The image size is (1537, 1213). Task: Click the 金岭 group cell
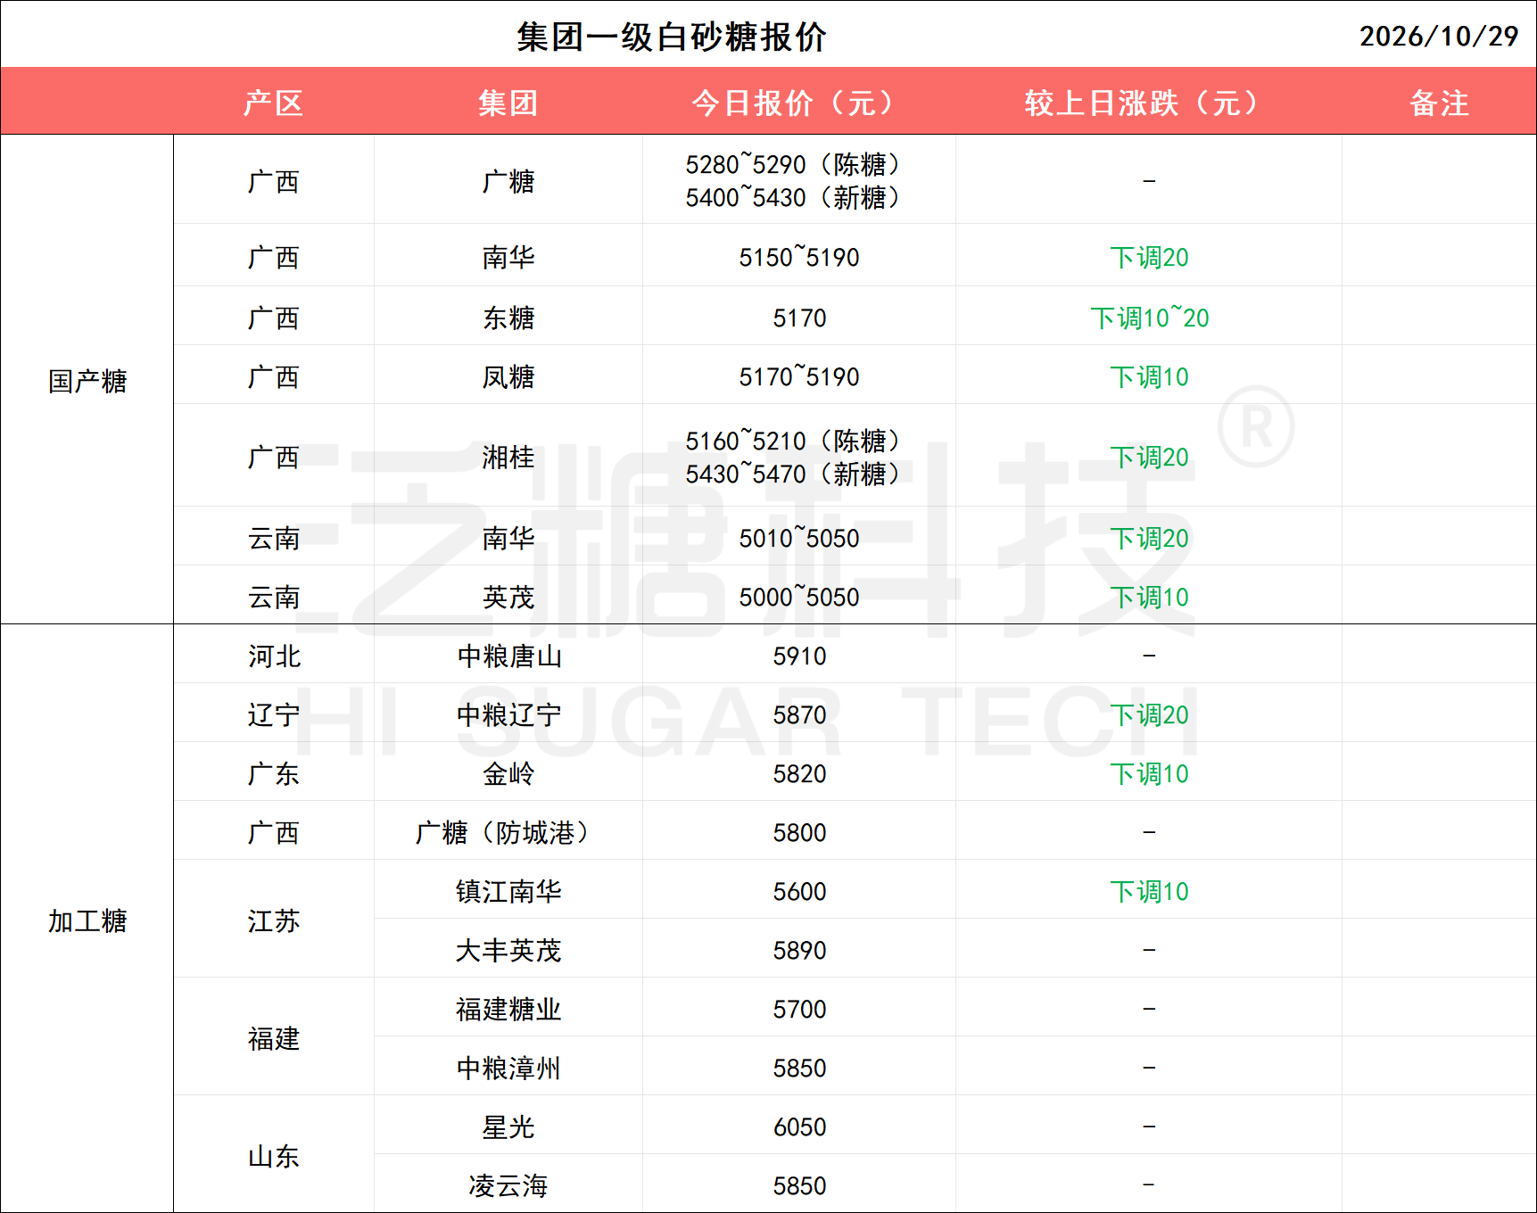pos(508,773)
